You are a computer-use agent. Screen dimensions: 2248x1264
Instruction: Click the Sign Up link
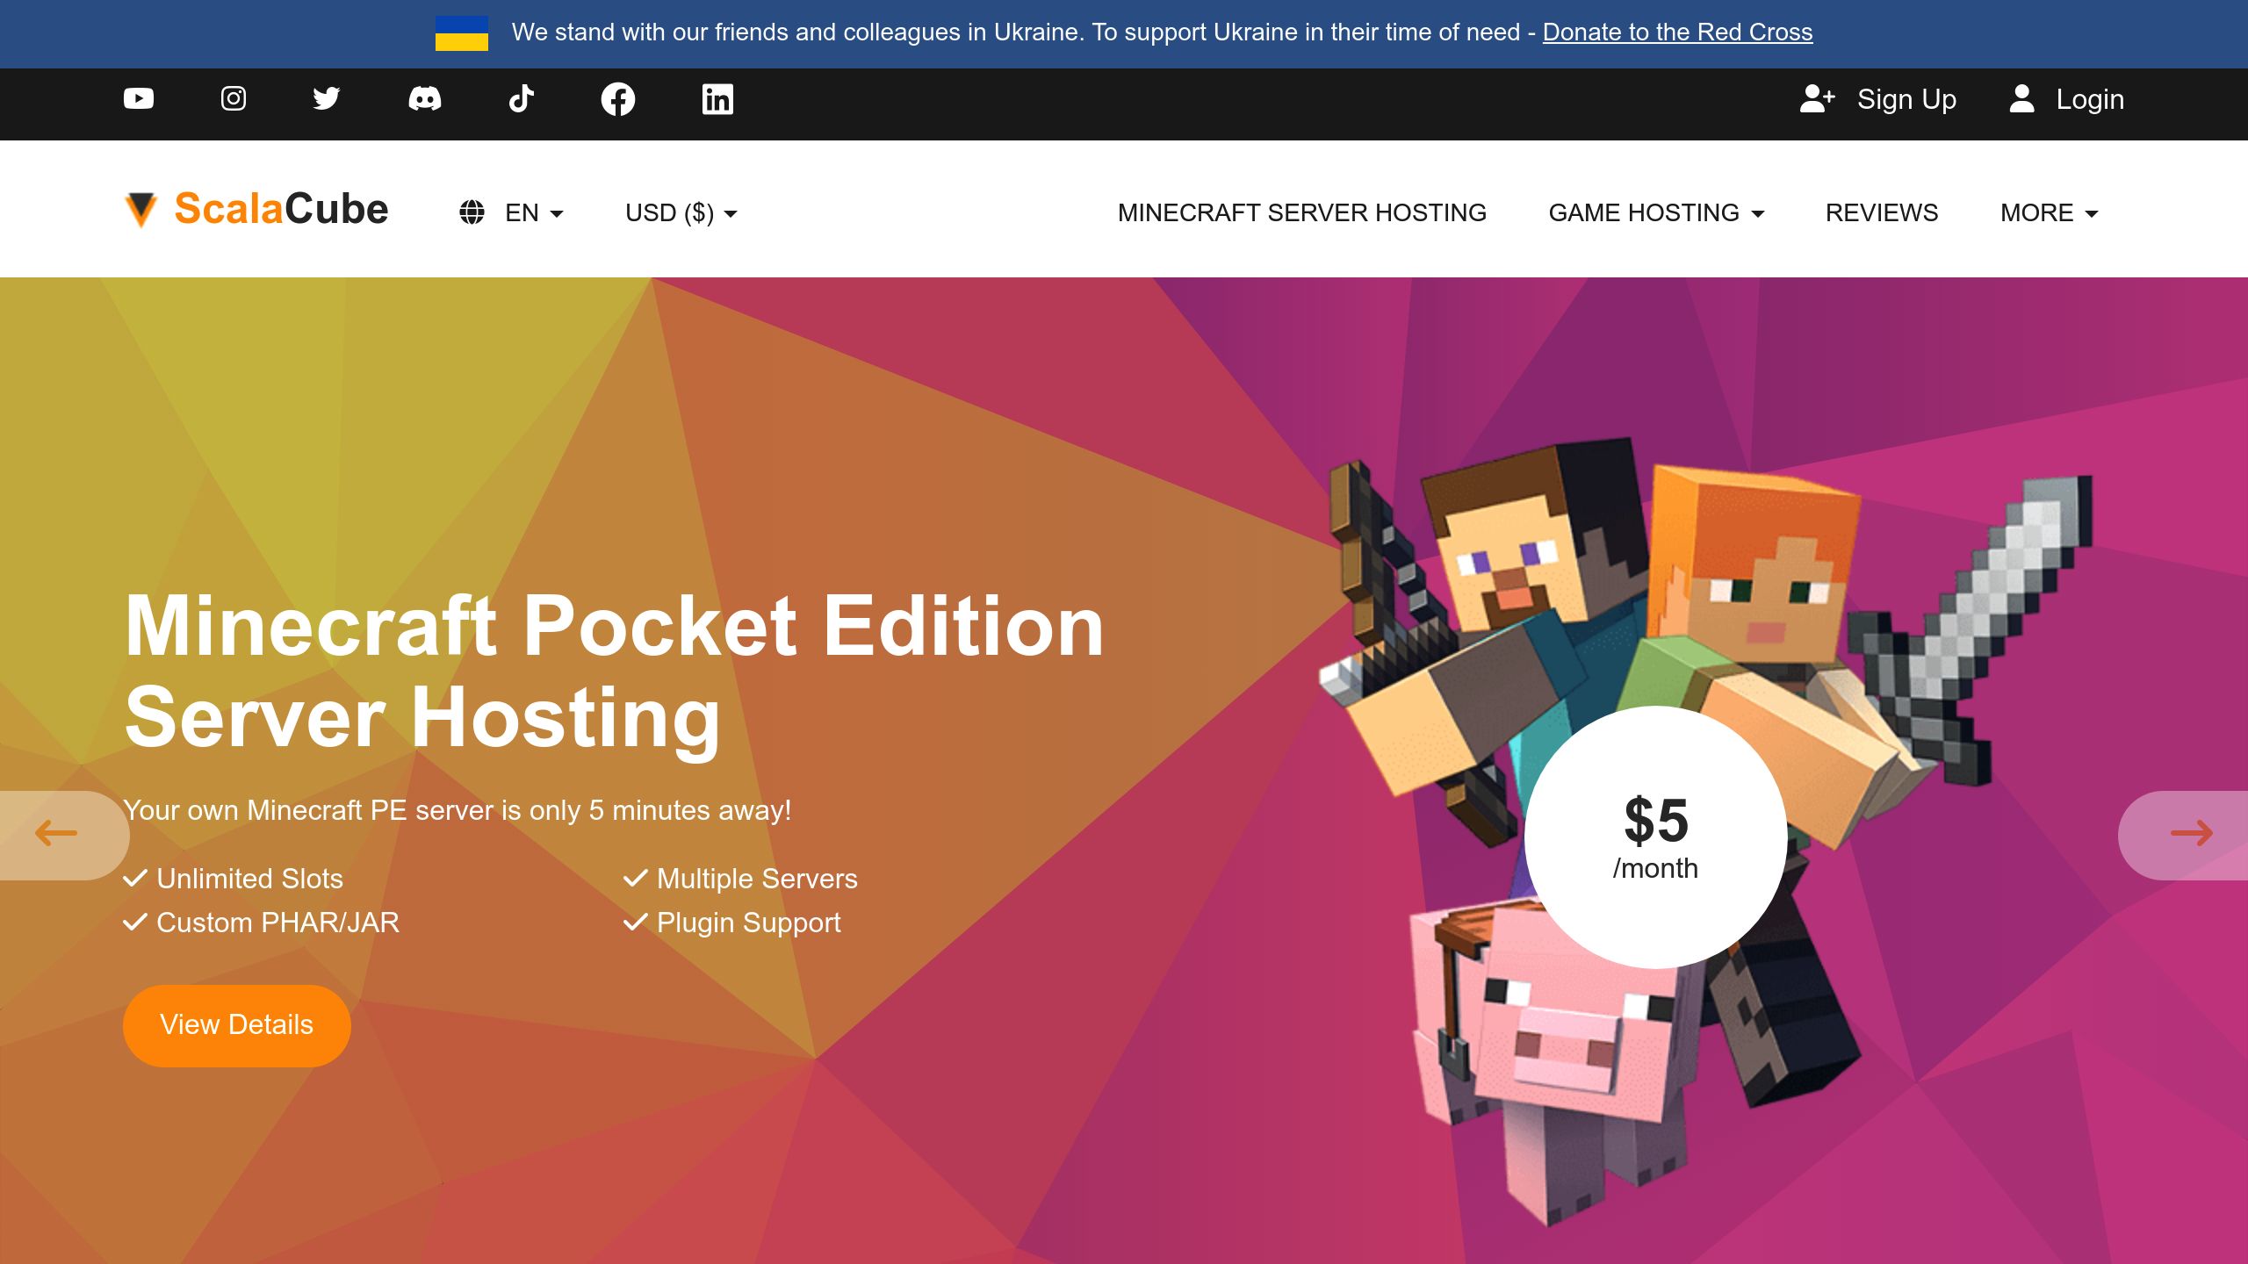click(1878, 99)
